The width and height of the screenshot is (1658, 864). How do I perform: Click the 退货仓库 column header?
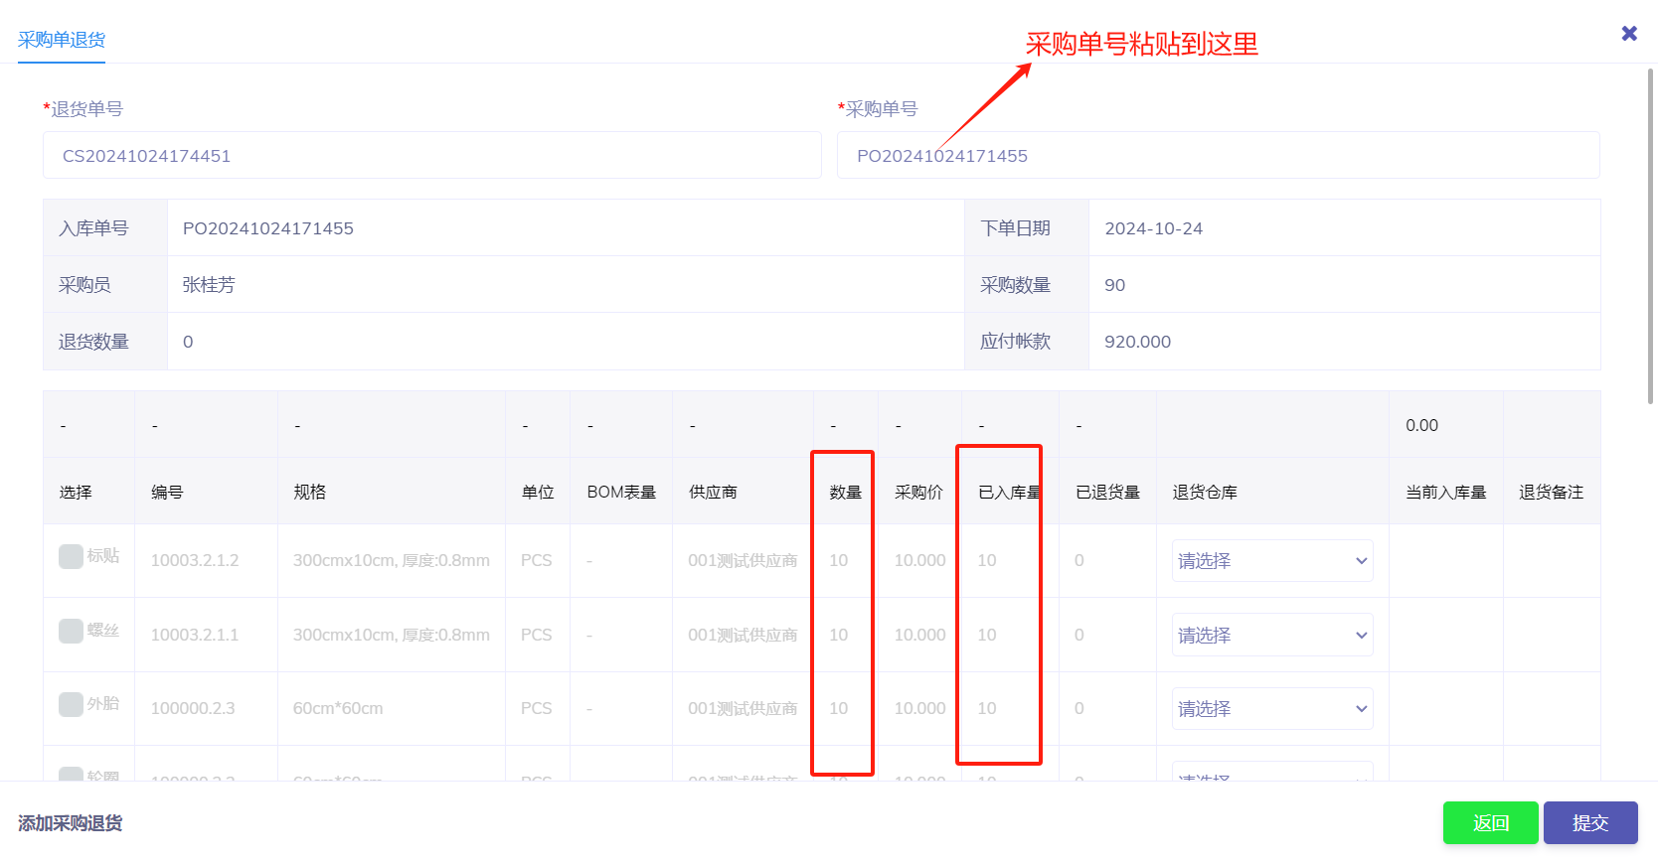1205,493
